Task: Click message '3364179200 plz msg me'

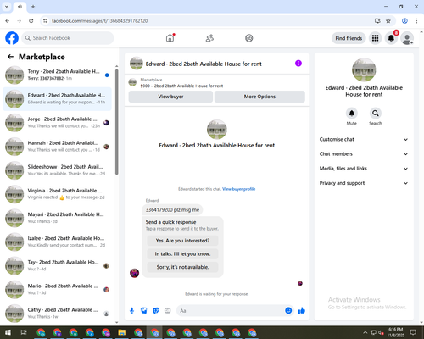Action: pyautogui.click(x=172, y=210)
